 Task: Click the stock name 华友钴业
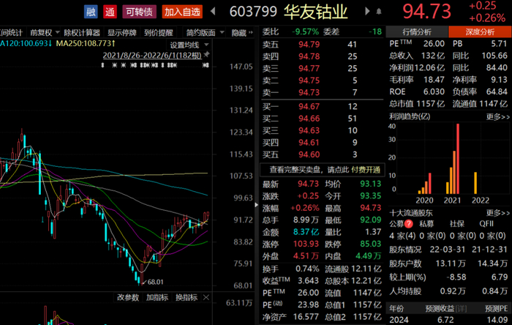pyautogui.click(x=315, y=12)
